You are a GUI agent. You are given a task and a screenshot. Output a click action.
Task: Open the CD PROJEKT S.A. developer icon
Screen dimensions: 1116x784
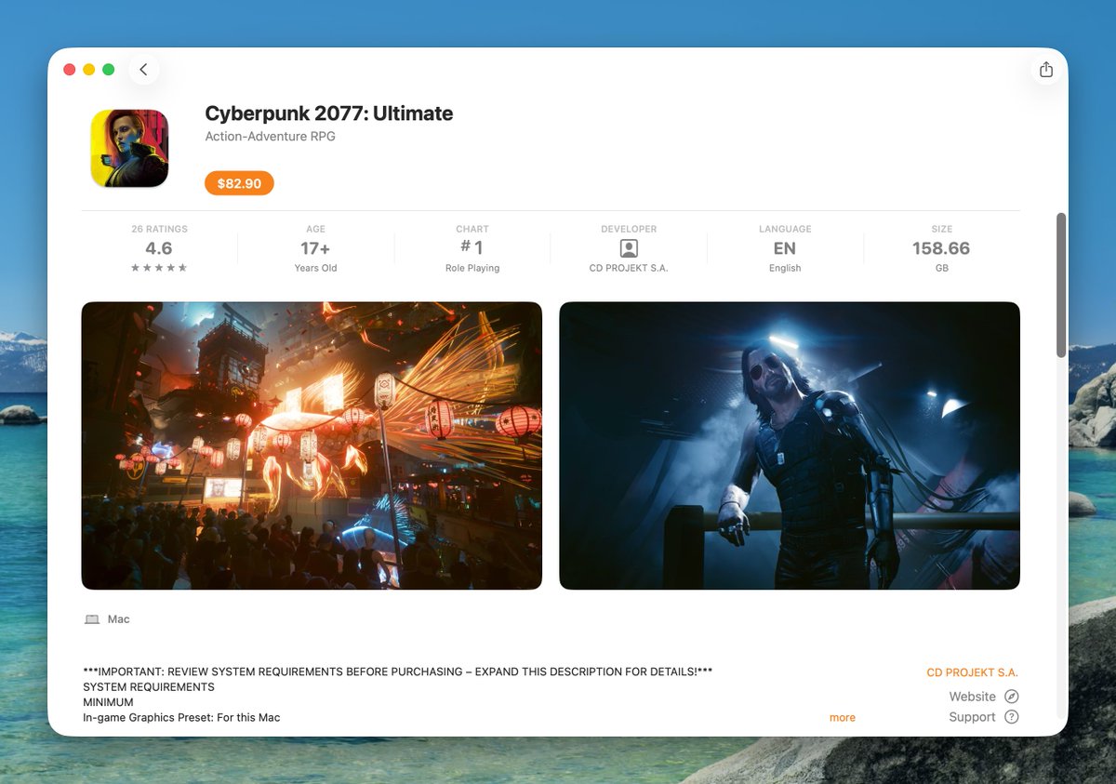[629, 248]
